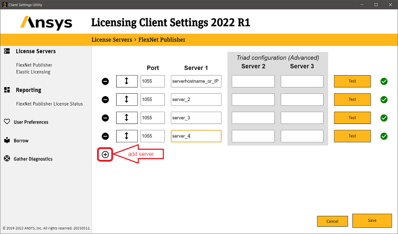
Task: Click green status check for server_3
Action: pos(384,118)
